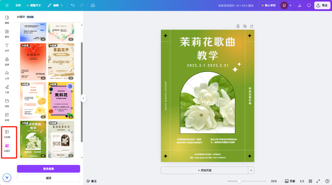This screenshot has height=185, width=332.
Task: Select the 文字 text tool icon
Action: 6,46
